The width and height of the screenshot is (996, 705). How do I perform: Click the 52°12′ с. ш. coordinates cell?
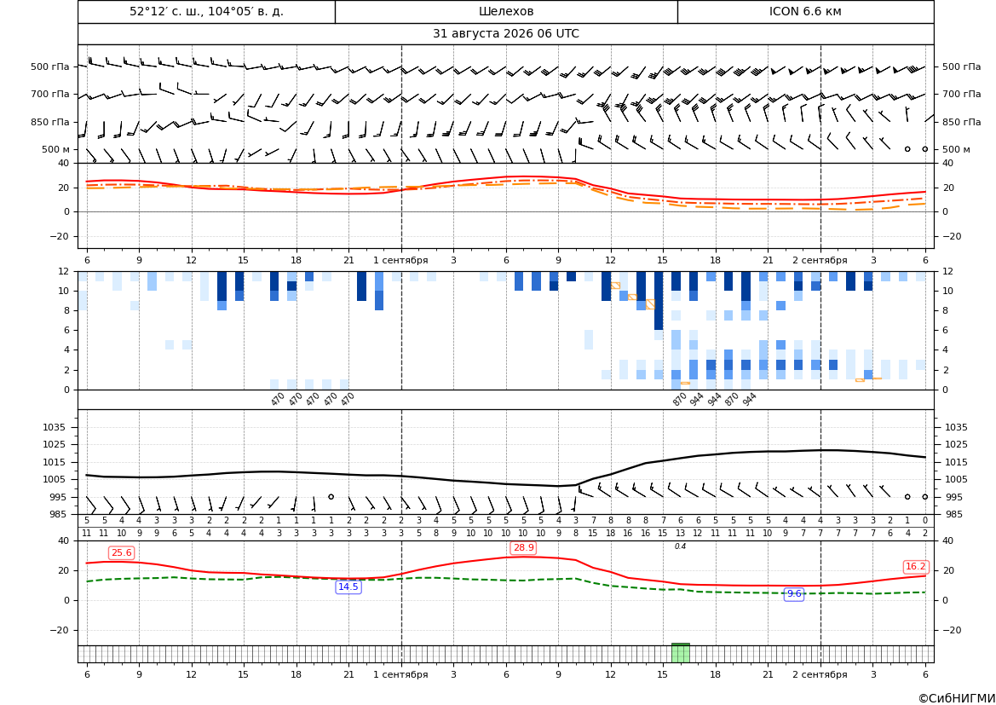point(206,11)
